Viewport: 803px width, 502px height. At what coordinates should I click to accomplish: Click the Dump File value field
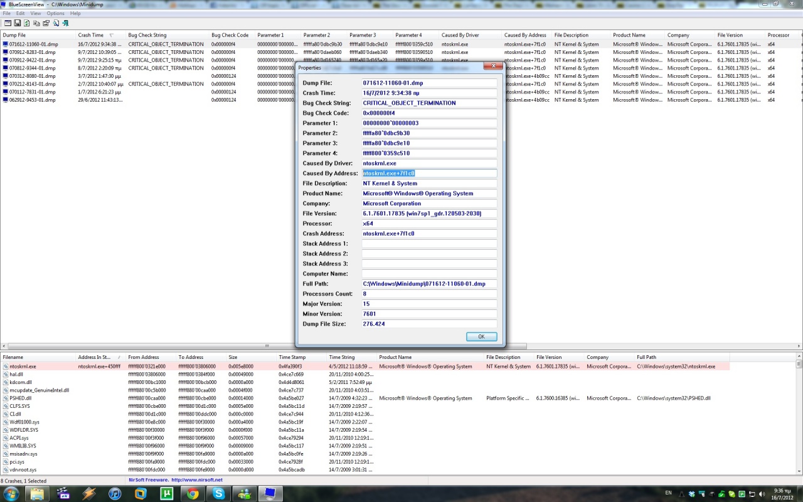pyautogui.click(x=429, y=83)
